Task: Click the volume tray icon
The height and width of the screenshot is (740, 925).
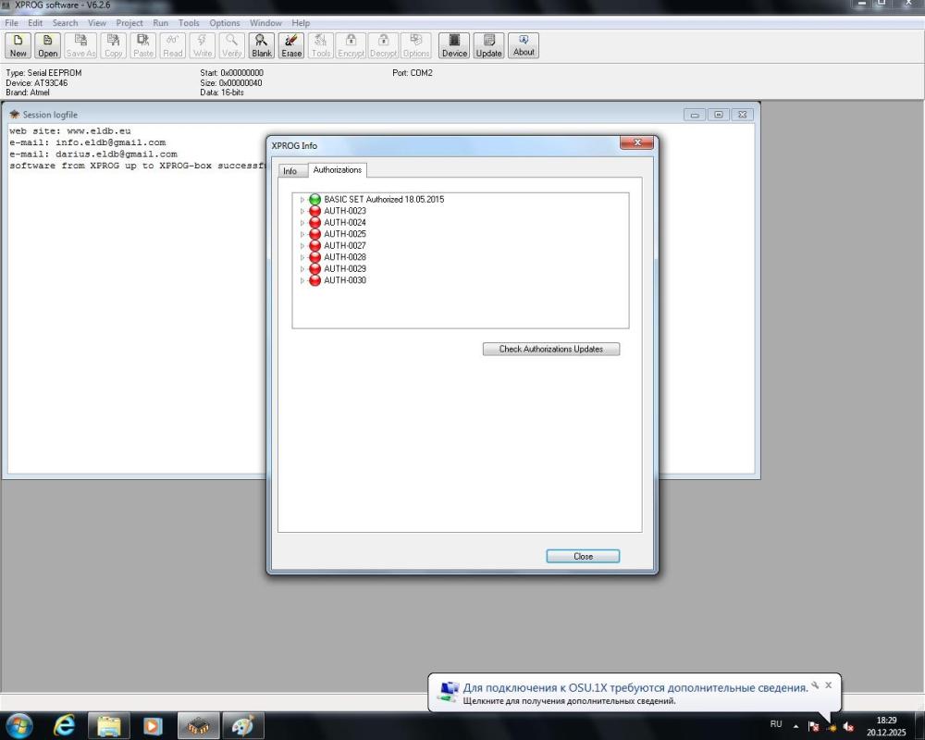Action: (x=848, y=726)
